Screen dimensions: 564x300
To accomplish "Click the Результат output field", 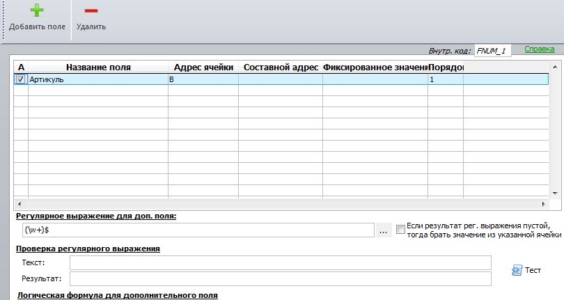I will point(280,279).
